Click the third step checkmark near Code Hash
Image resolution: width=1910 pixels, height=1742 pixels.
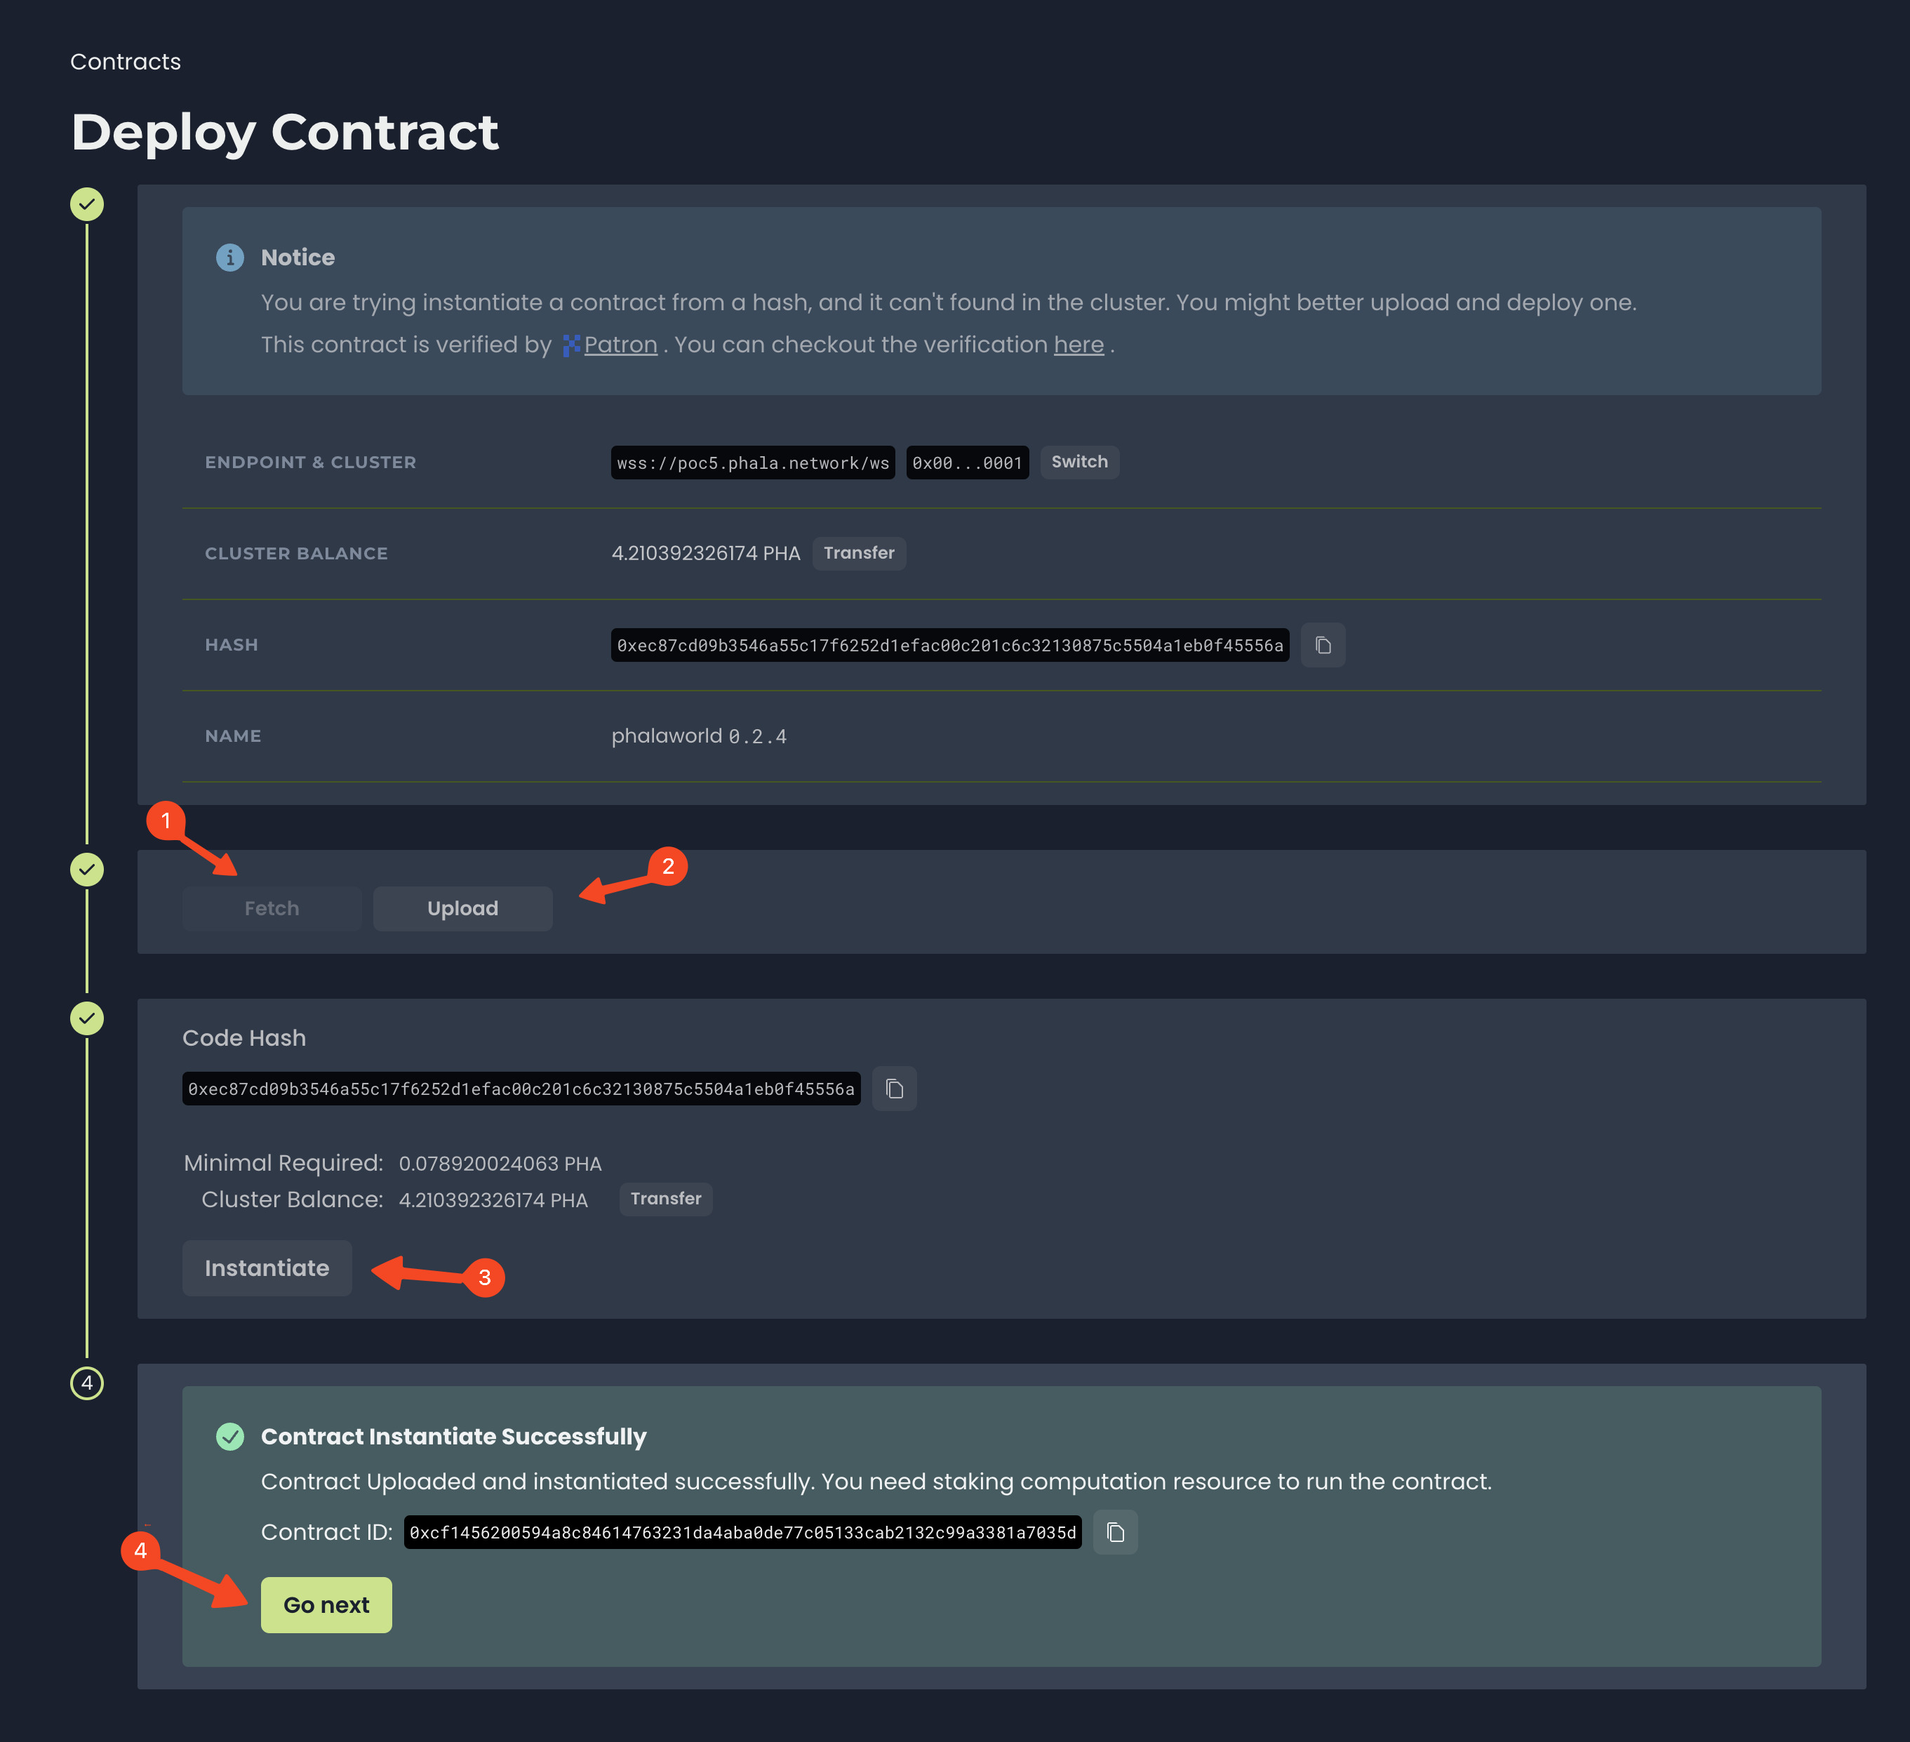coord(87,1019)
